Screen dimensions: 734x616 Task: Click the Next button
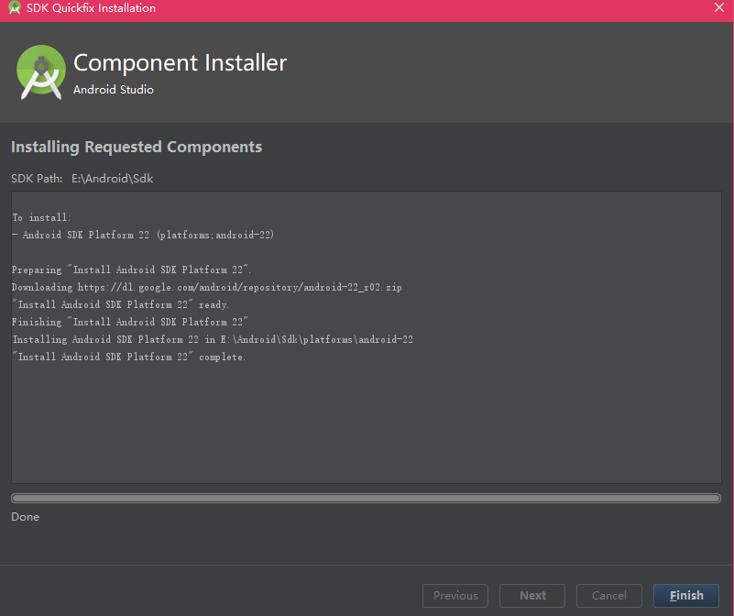point(532,596)
